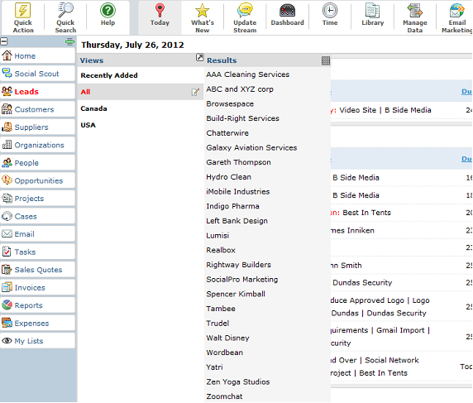Open Chatterwire lead

click(227, 133)
